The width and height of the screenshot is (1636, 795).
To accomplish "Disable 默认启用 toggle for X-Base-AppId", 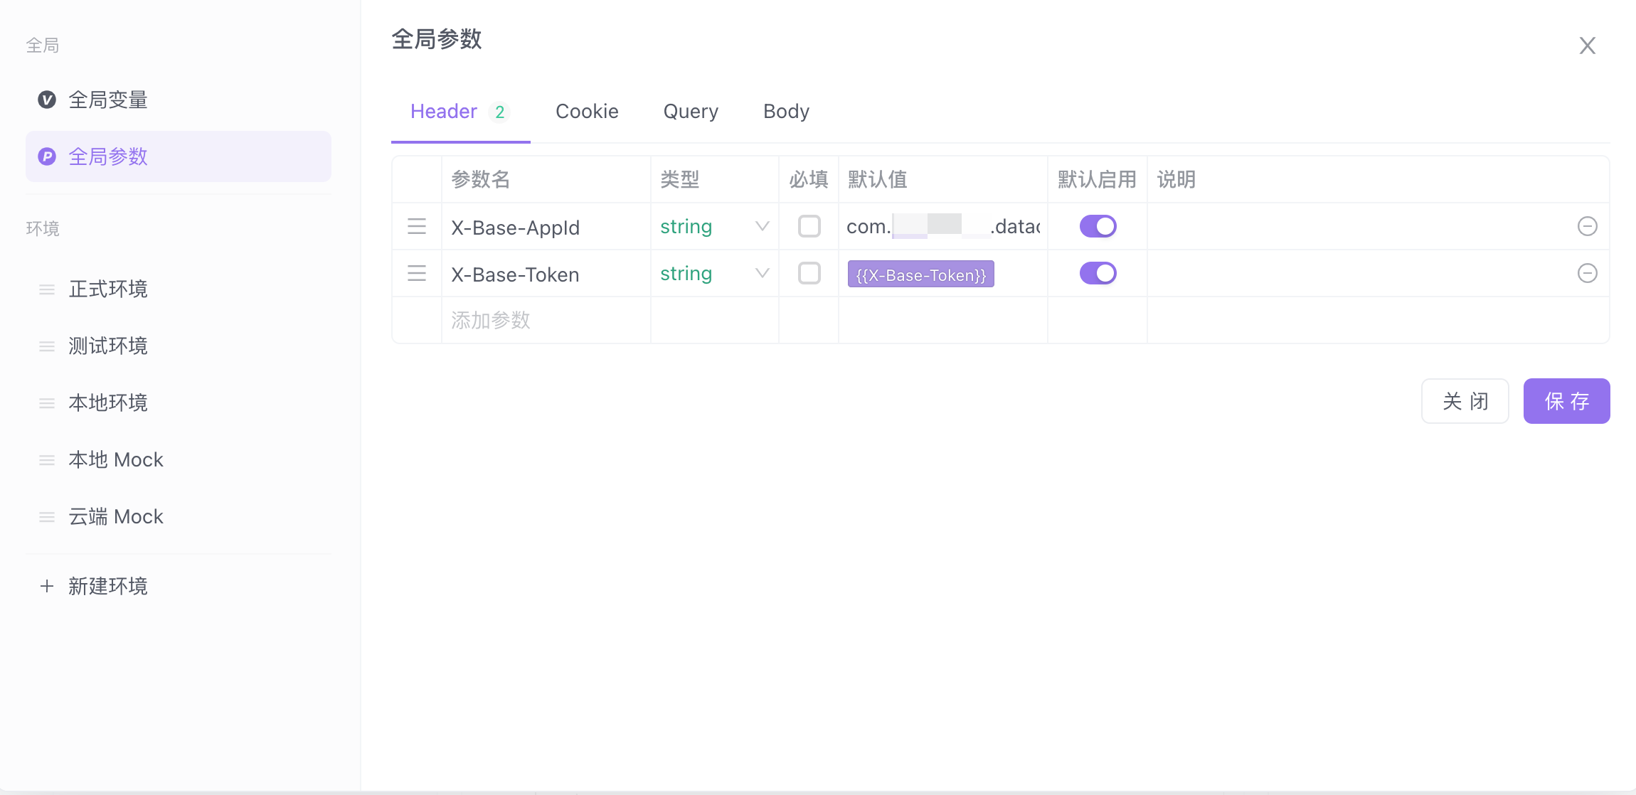I will 1098,226.
